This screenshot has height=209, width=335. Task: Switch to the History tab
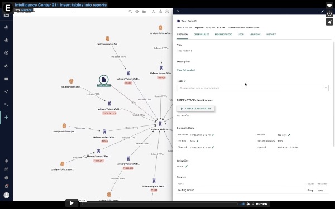[x=271, y=35]
